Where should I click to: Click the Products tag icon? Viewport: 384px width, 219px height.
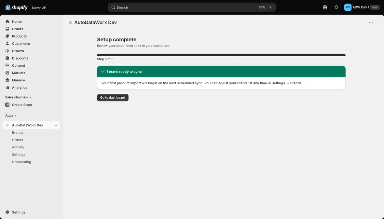point(7,36)
